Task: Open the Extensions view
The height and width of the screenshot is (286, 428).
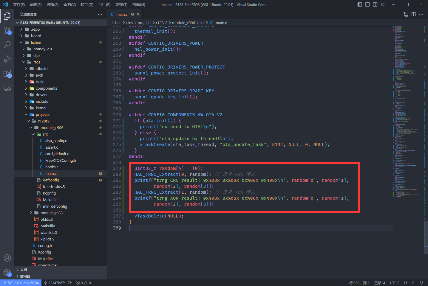Action: click(x=7, y=74)
